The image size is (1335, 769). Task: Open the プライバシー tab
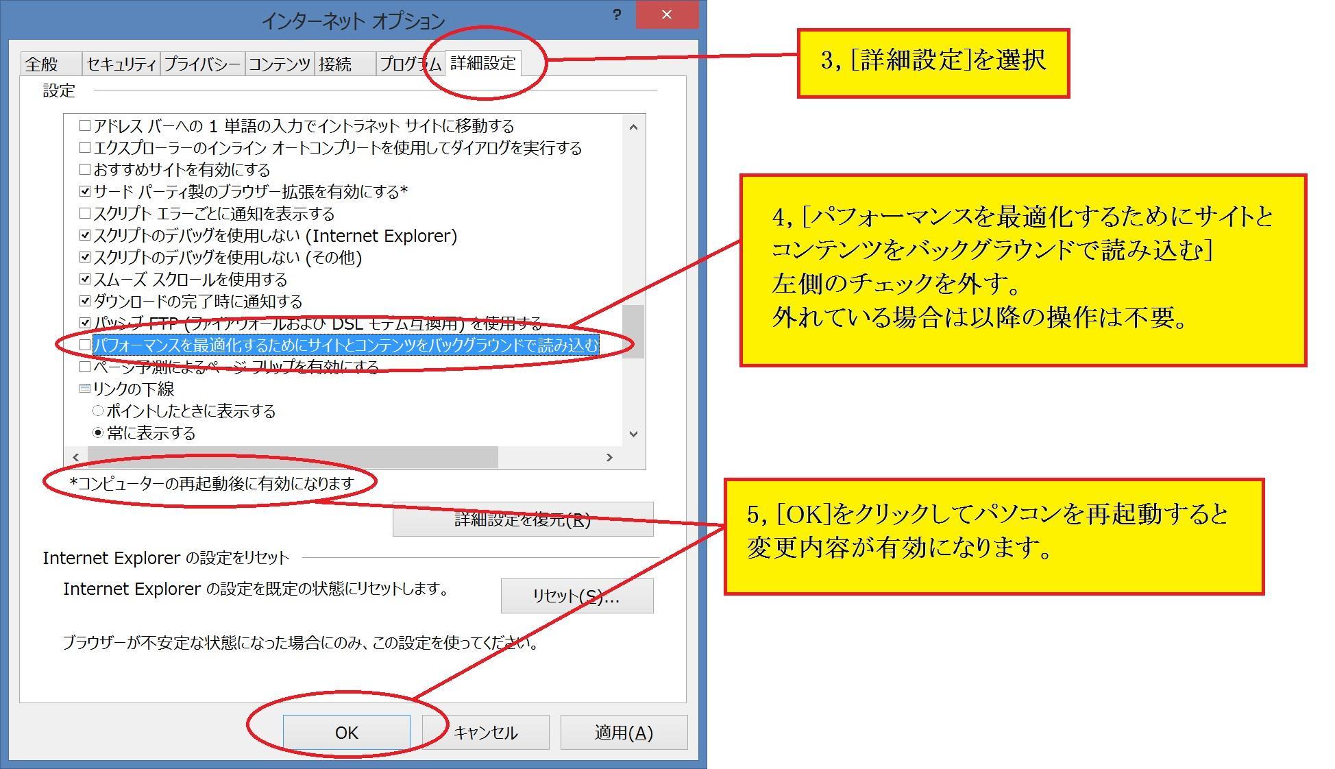coord(203,64)
